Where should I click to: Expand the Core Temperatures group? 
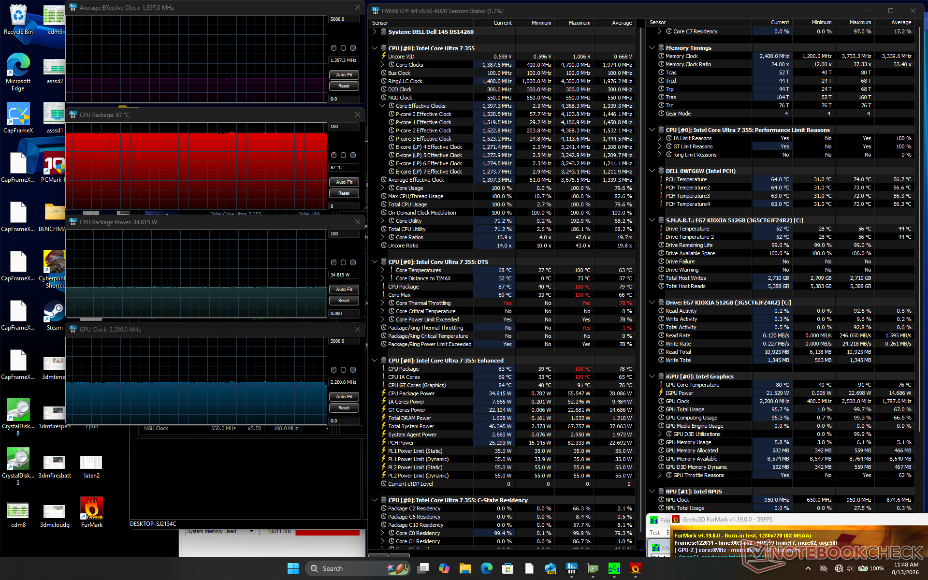[382, 270]
